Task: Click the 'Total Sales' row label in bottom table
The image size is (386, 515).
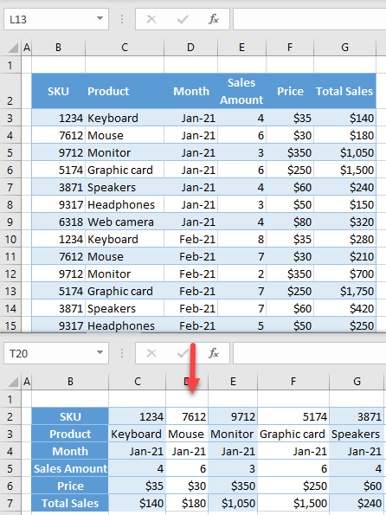Action: 70,503
